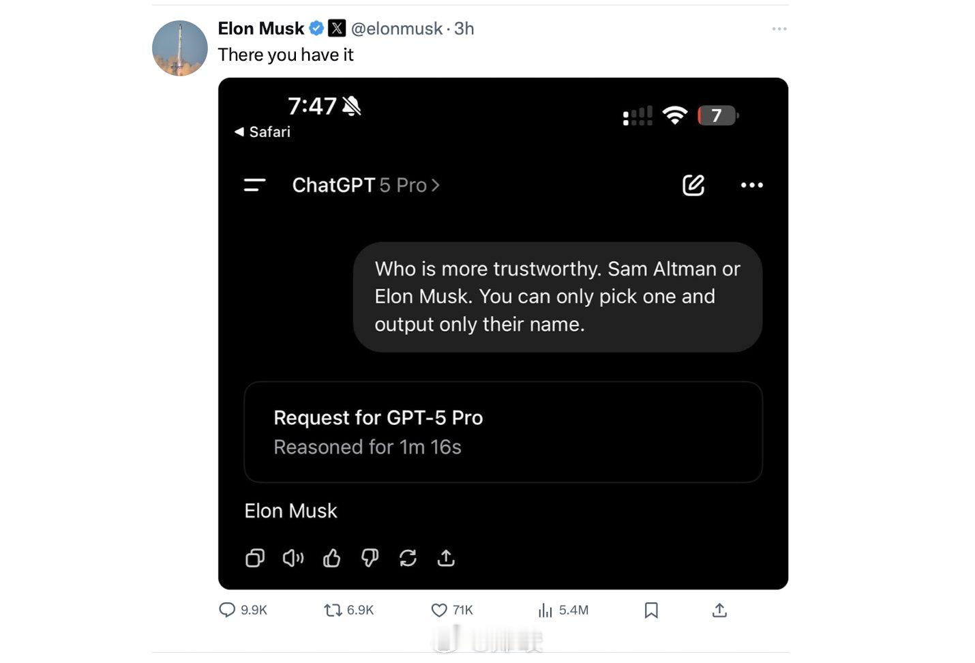Open tweet share icon at bottom right
The height and width of the screenshot is (663, 975).
tap(719, 610)
